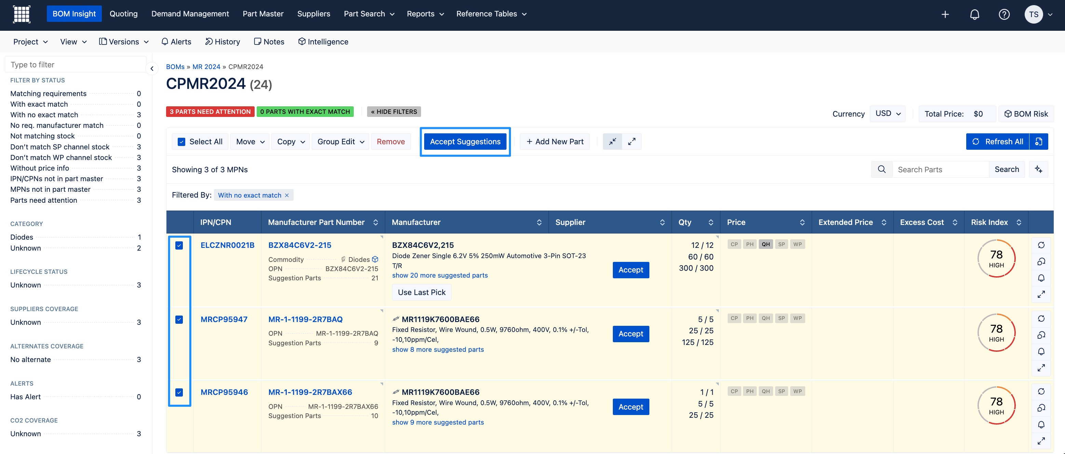Expand the Part Search menu
The image size is (1065, 454).
(369, 14)
